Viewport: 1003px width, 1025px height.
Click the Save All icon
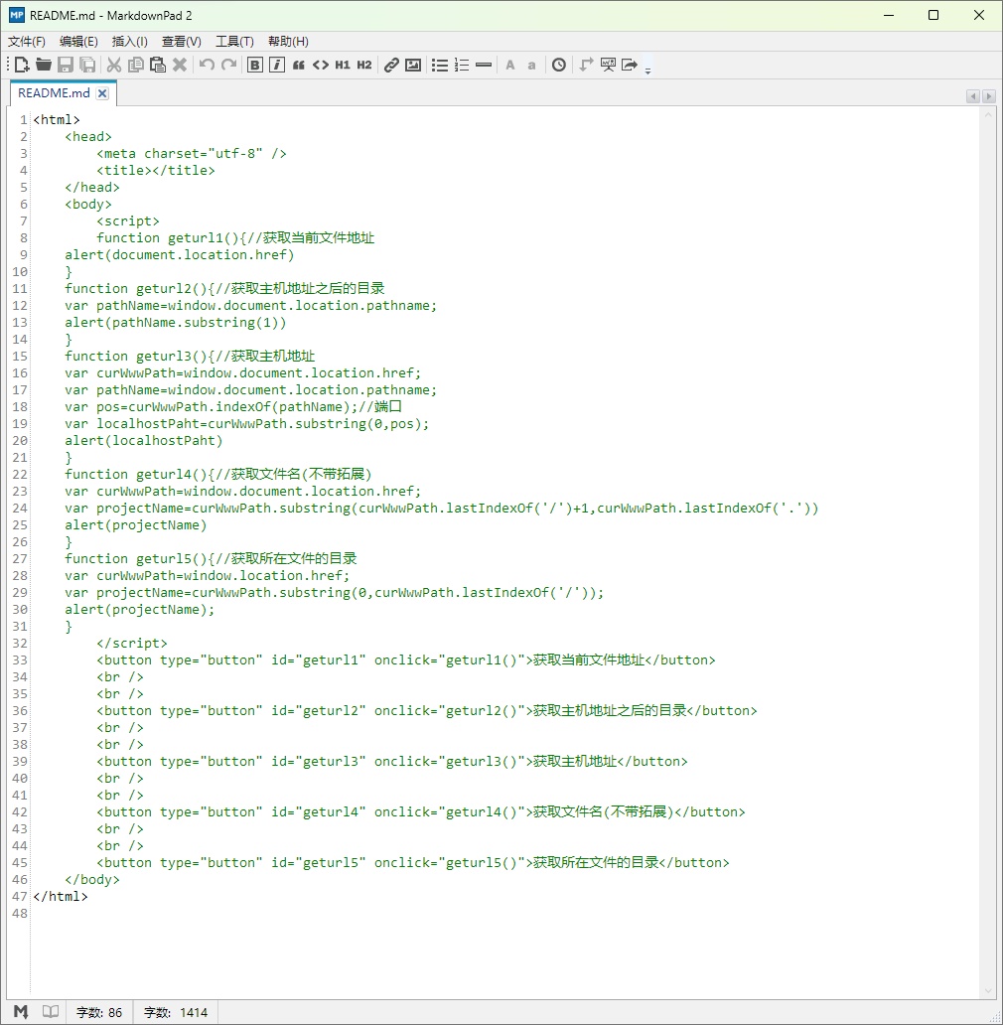tap(87, 65)
